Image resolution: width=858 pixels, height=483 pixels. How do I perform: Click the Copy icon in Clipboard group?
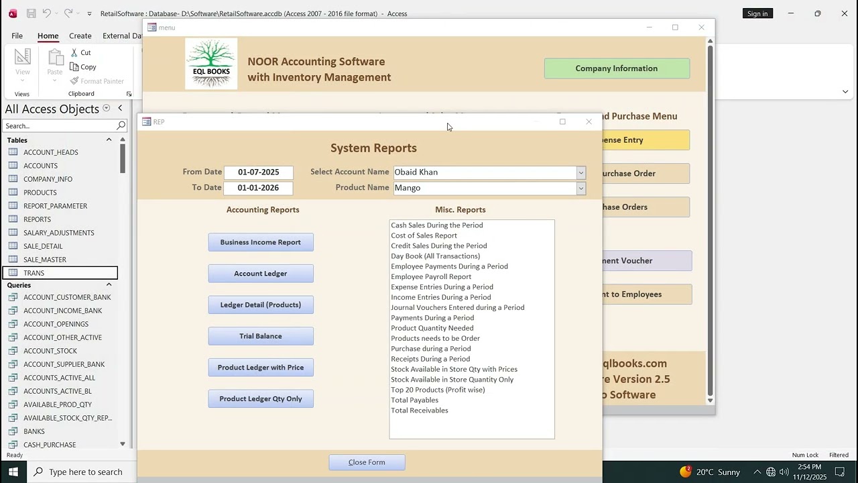tap(74, 67)
